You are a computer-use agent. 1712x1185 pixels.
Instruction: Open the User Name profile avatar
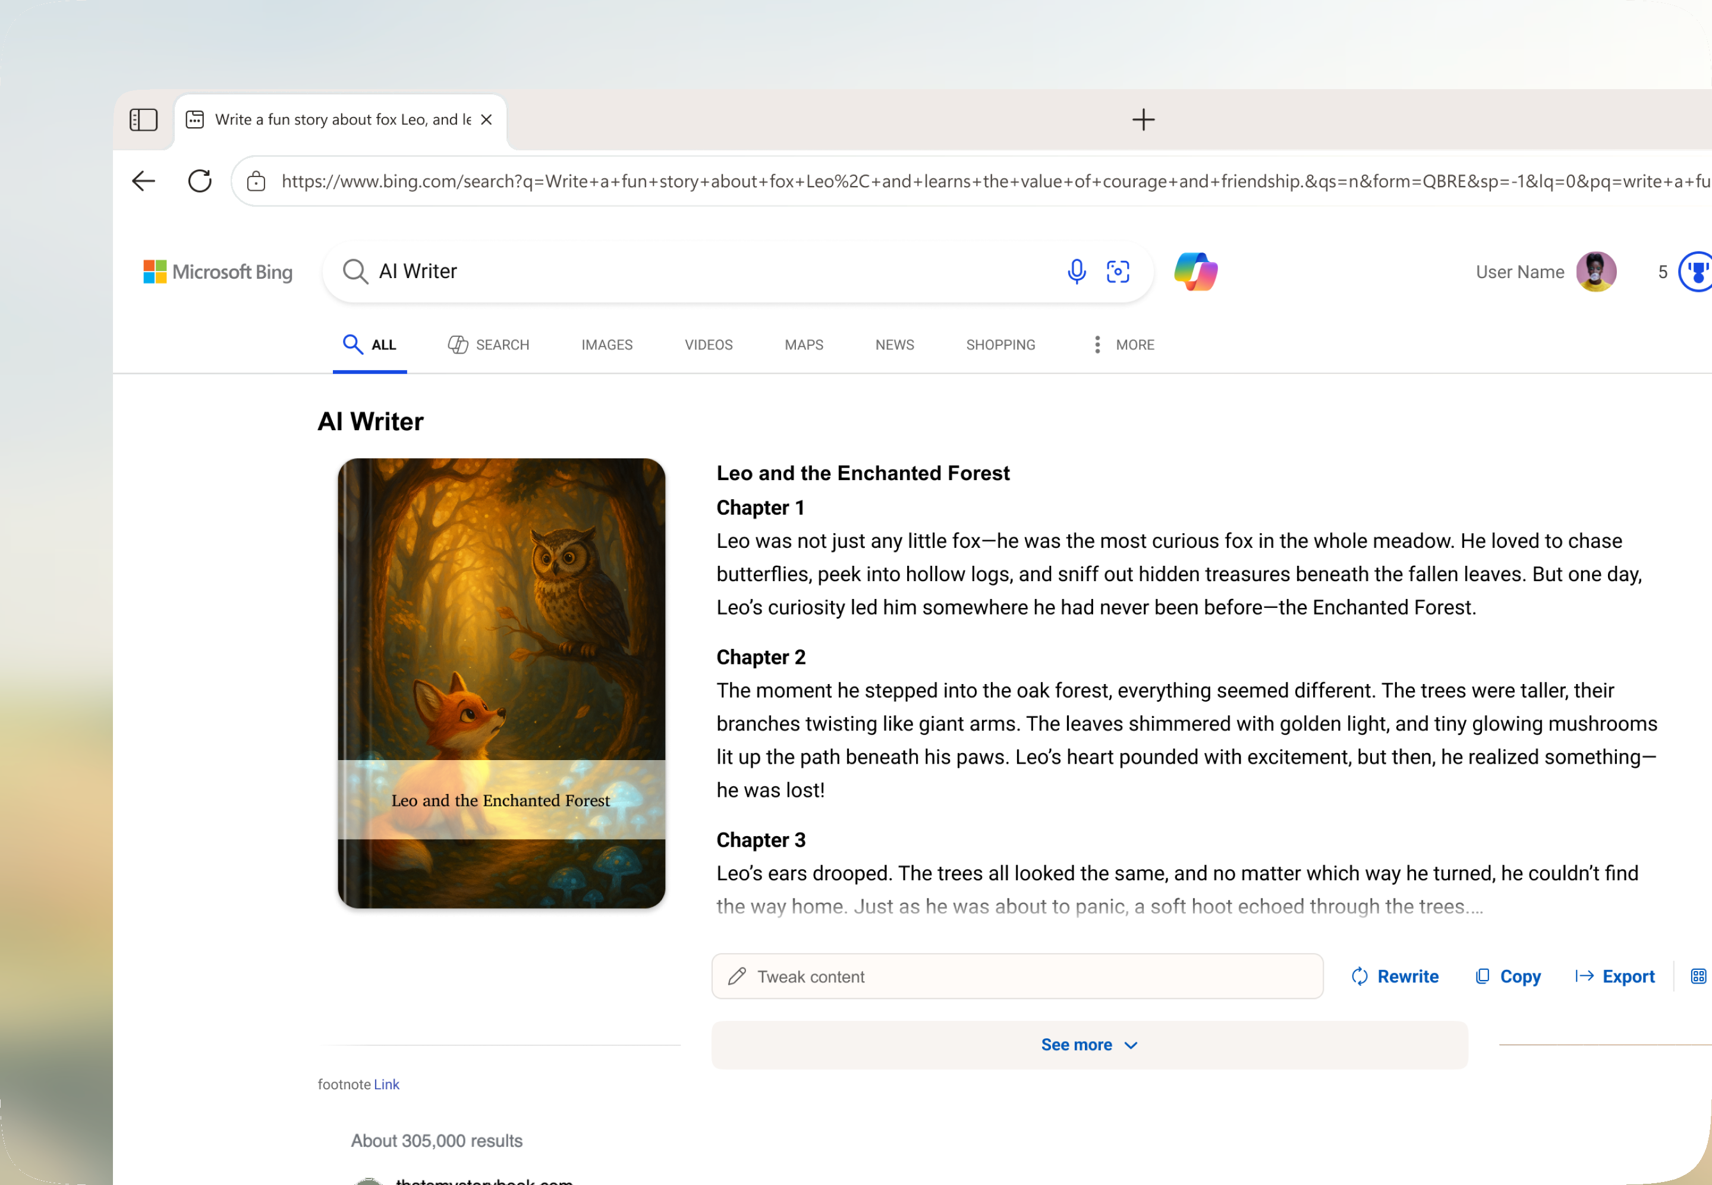(x=1596, y=272)
